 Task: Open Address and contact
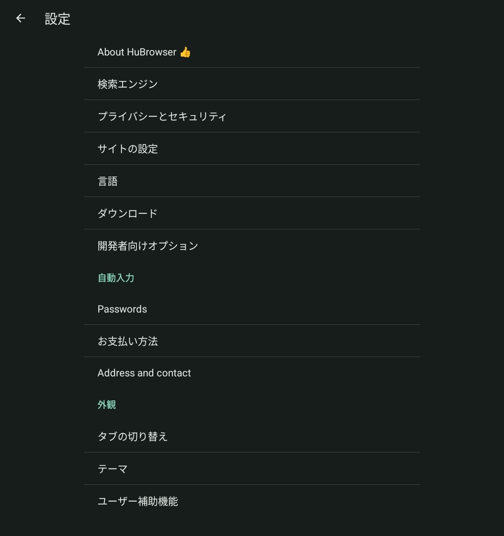[x=252, y=373]
